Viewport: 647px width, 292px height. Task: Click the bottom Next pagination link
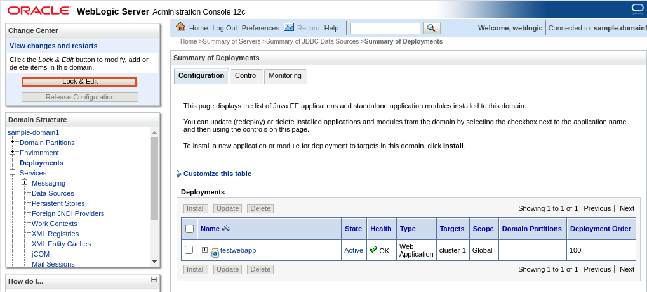click(627, 269)
